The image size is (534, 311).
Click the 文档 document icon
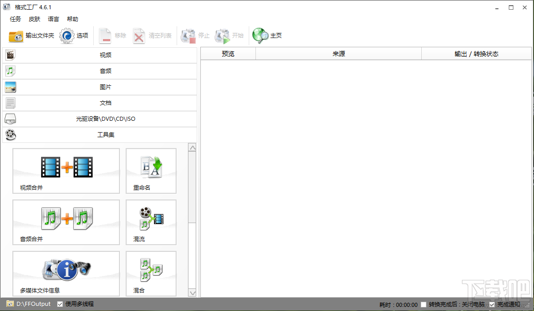coord(11,103)
